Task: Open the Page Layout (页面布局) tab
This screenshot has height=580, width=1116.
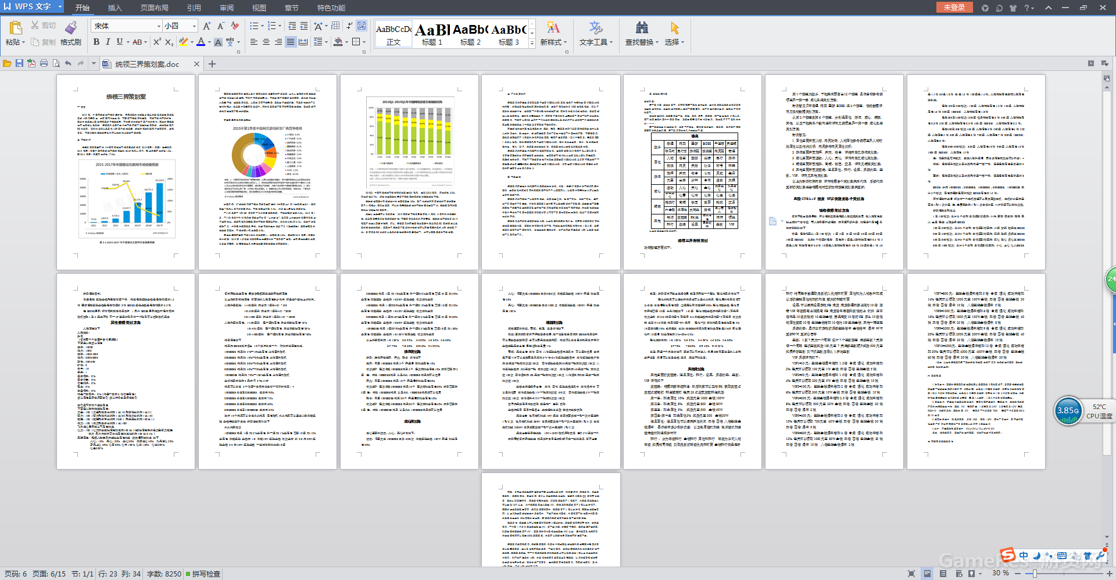Action: coord(155,8)
